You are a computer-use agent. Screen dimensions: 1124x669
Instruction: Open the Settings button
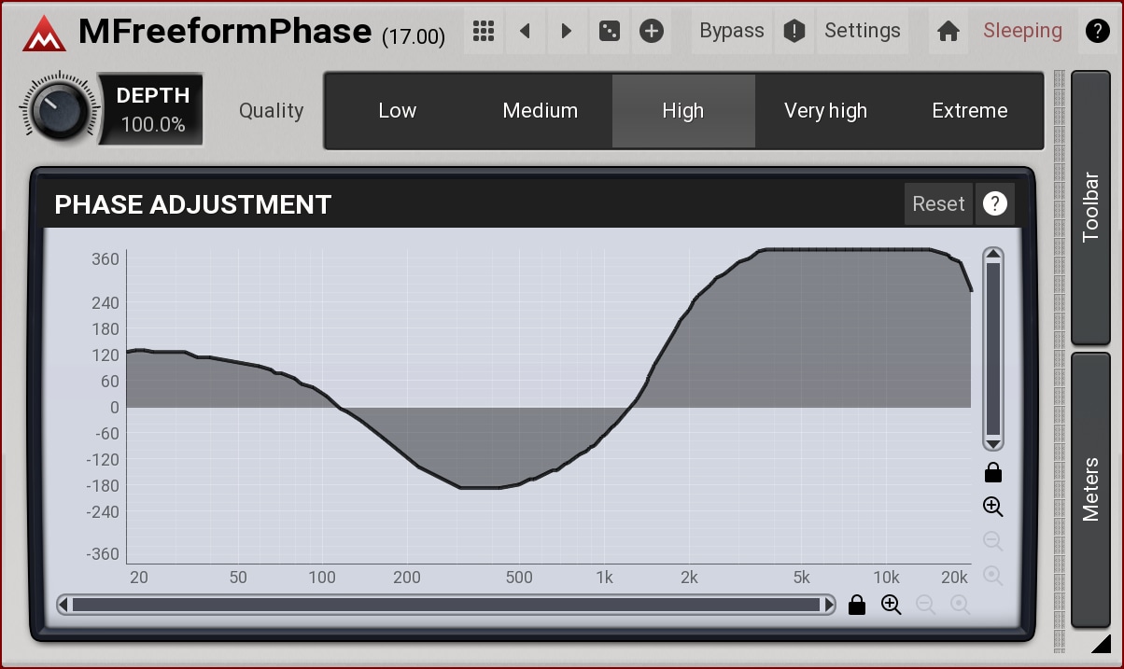click(862, 31)
